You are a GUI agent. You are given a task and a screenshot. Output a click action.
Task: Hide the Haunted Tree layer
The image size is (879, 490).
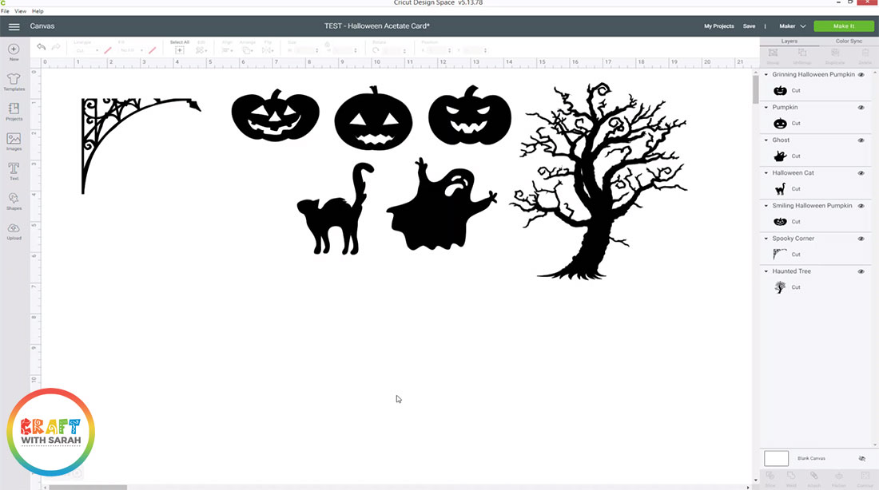coord(861,271)
